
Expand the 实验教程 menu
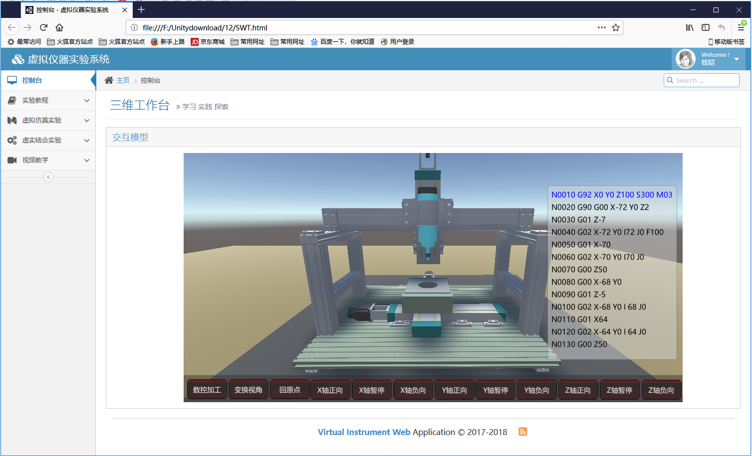(x=48, y=100)
